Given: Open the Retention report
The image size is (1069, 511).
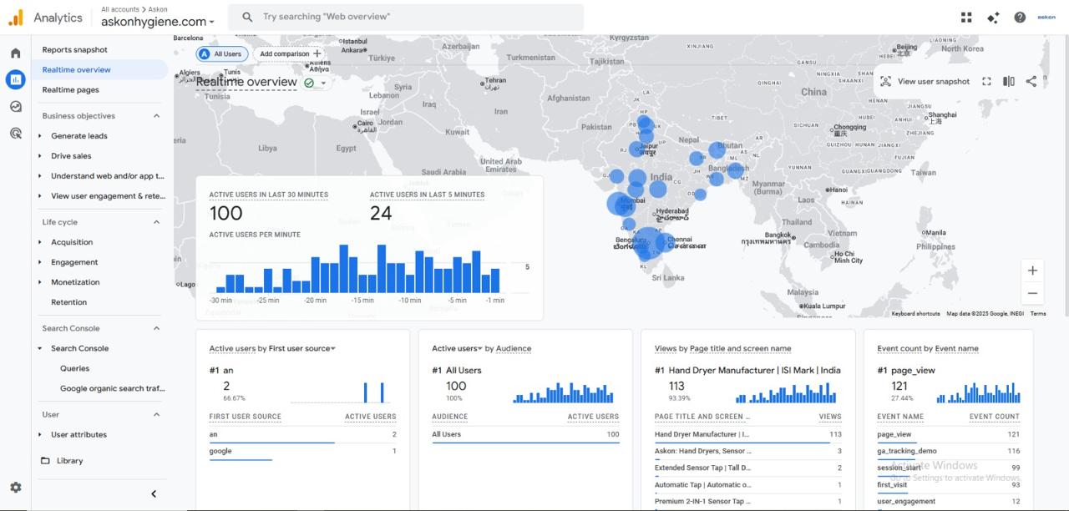Looking at the screenshot, I should click(x=68, y=302).
